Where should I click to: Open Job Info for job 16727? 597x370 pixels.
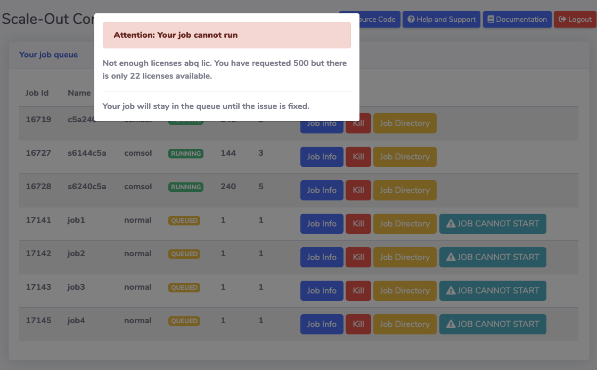322,157
